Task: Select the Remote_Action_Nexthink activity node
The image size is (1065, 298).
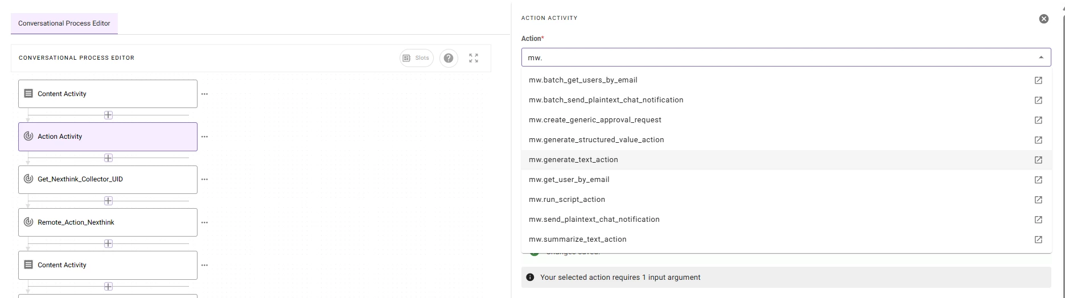Action: click(108, 222)
